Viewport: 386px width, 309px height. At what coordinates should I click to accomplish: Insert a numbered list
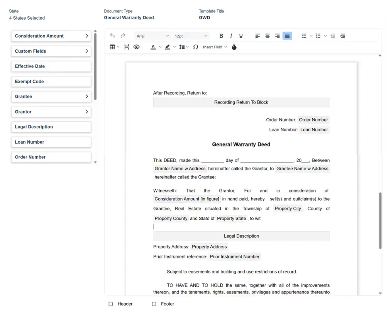[318, 36]
